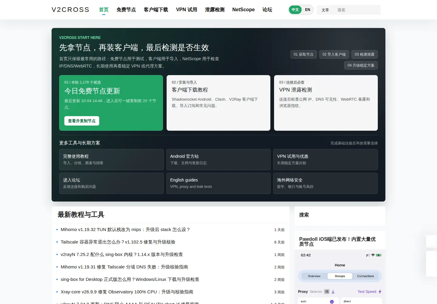The width and height of the screenshot is (437, 304).
Task: Open article Xray-core v26.9.9 修复 Observatory
Action: point(127,292)
